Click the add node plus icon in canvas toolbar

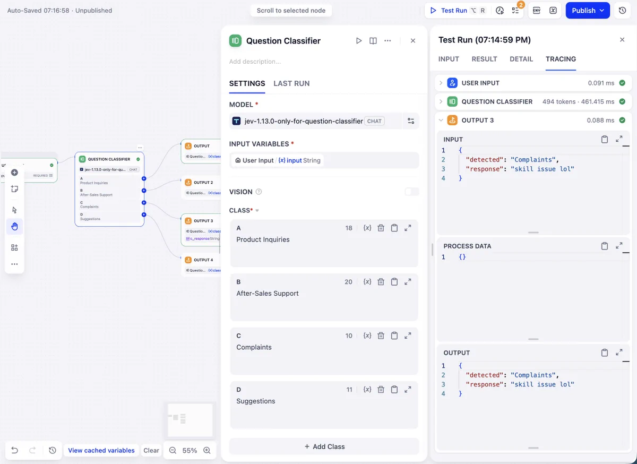(x=14, y=173)
